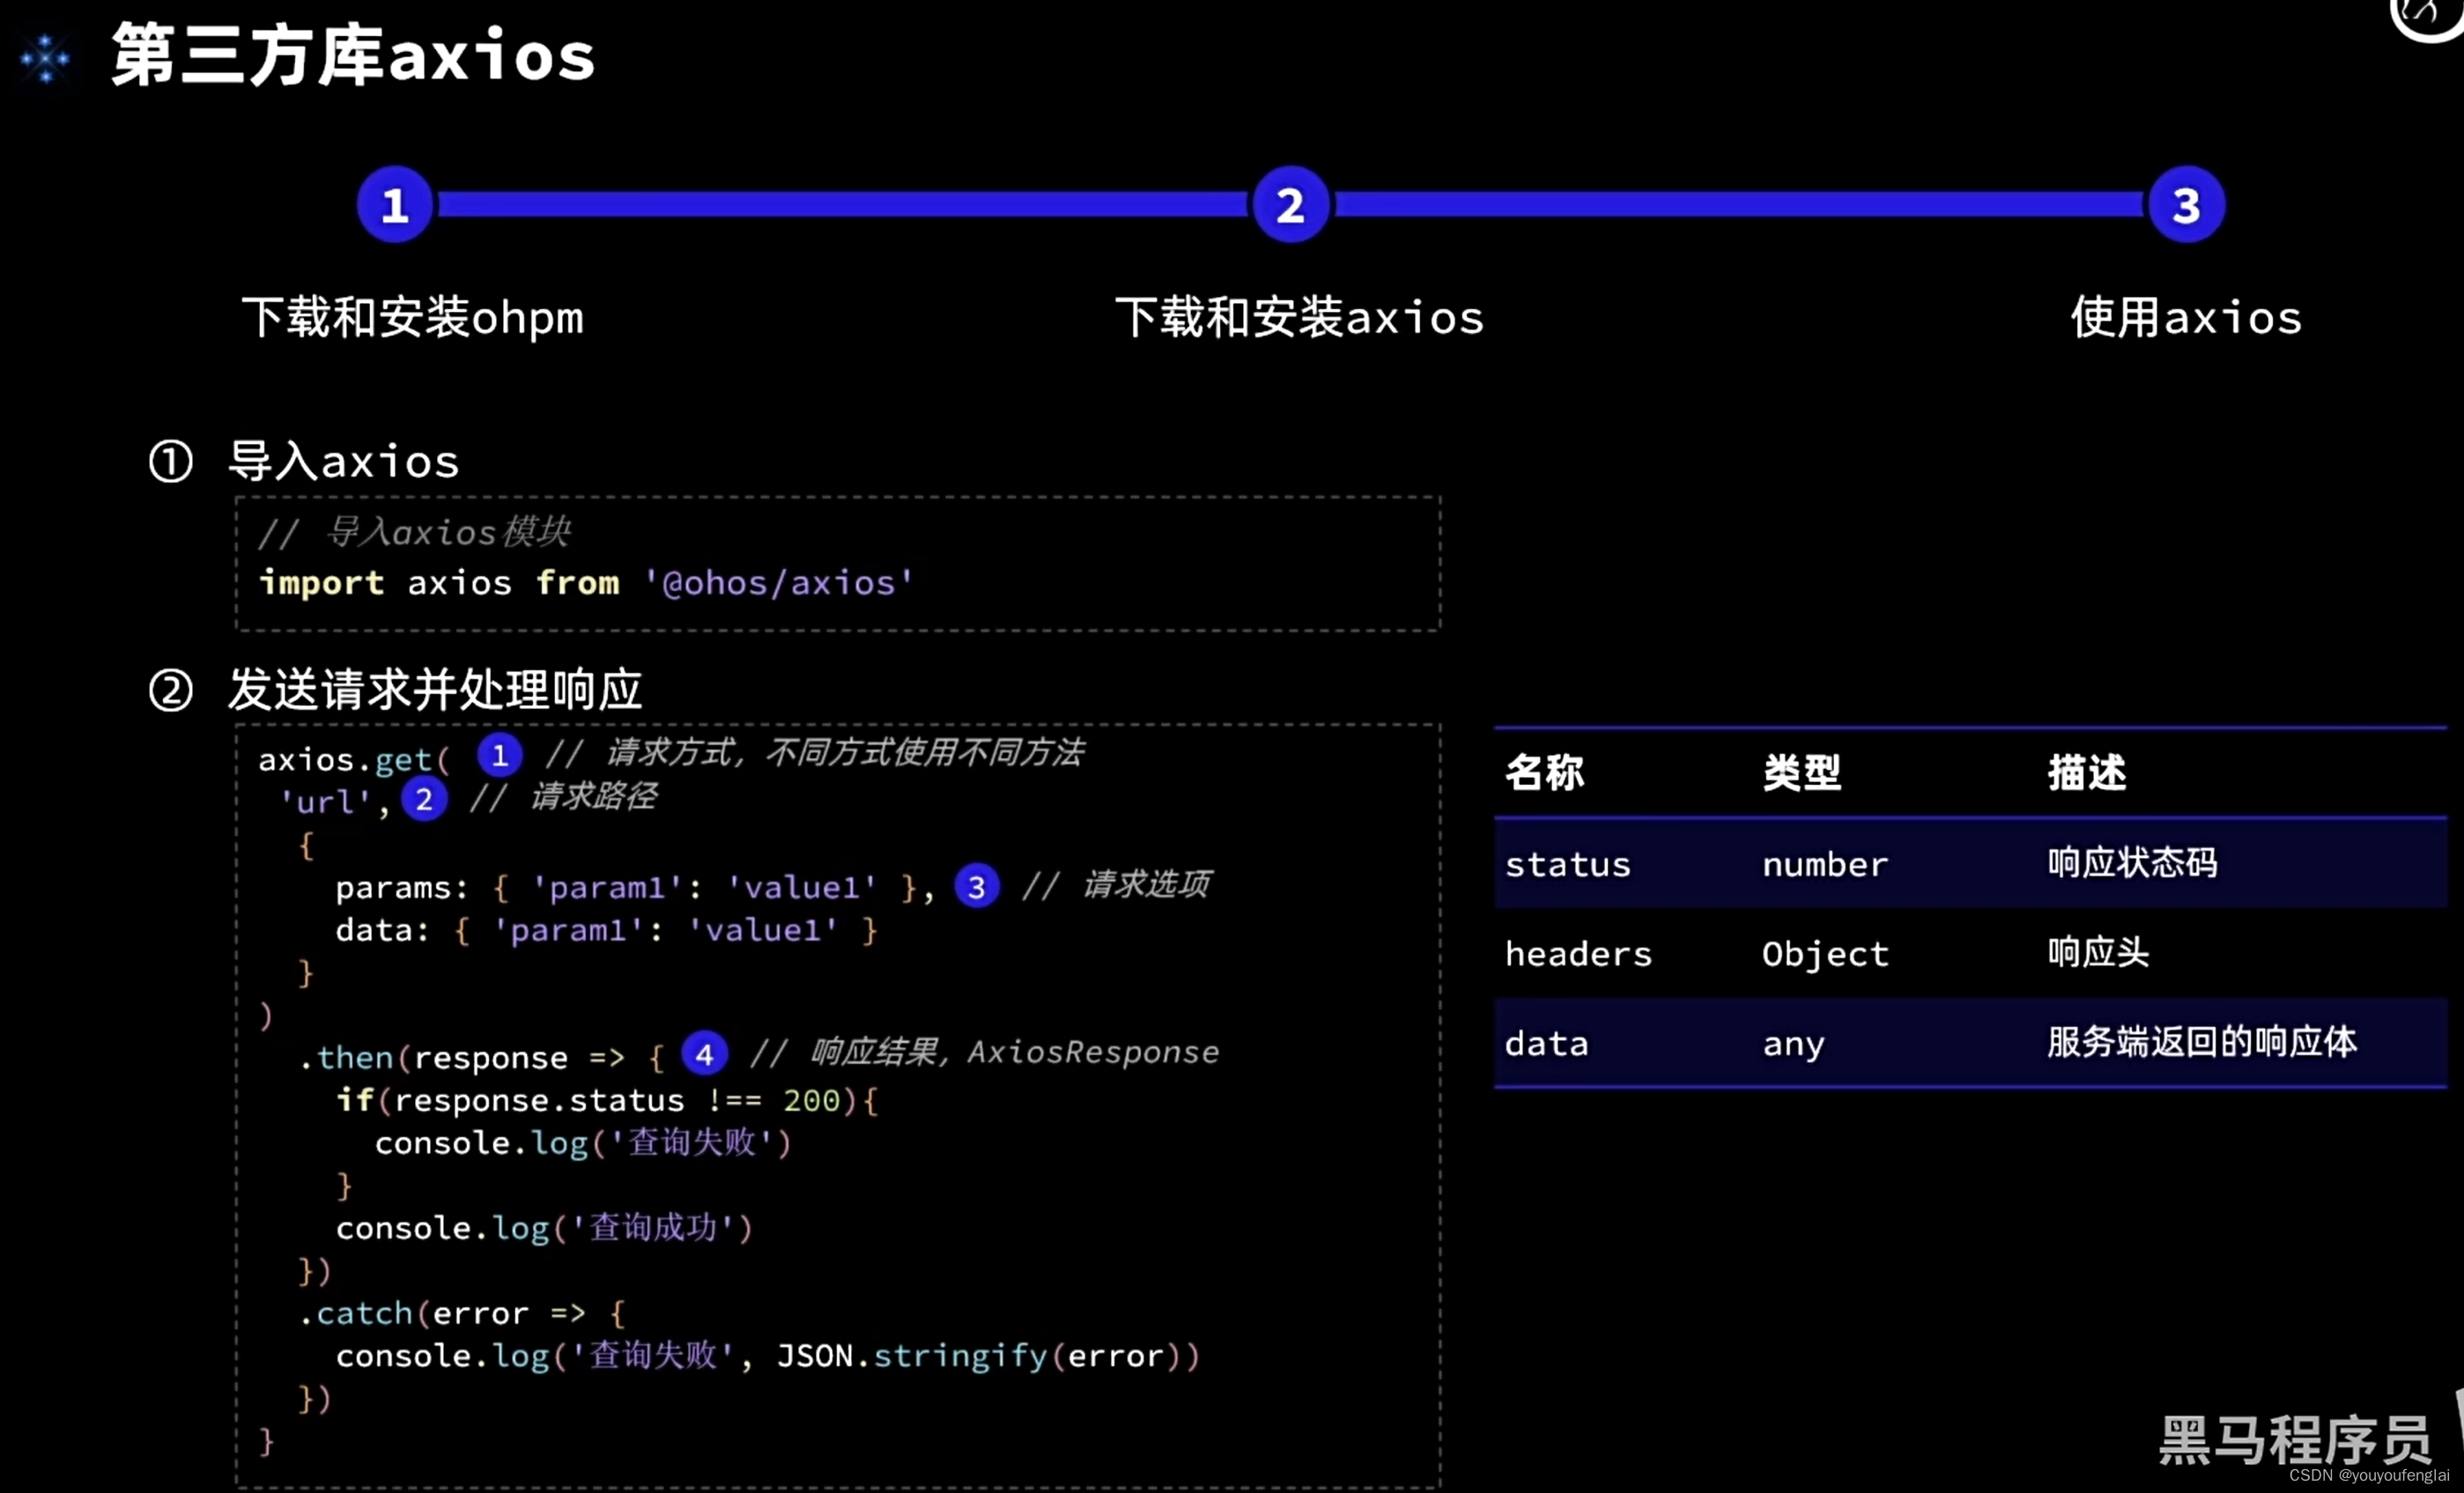The image size is (2464, 1493).
Task: Click the "axios.get(" code line
Action: pyautogui.click(x=355, y=760)
